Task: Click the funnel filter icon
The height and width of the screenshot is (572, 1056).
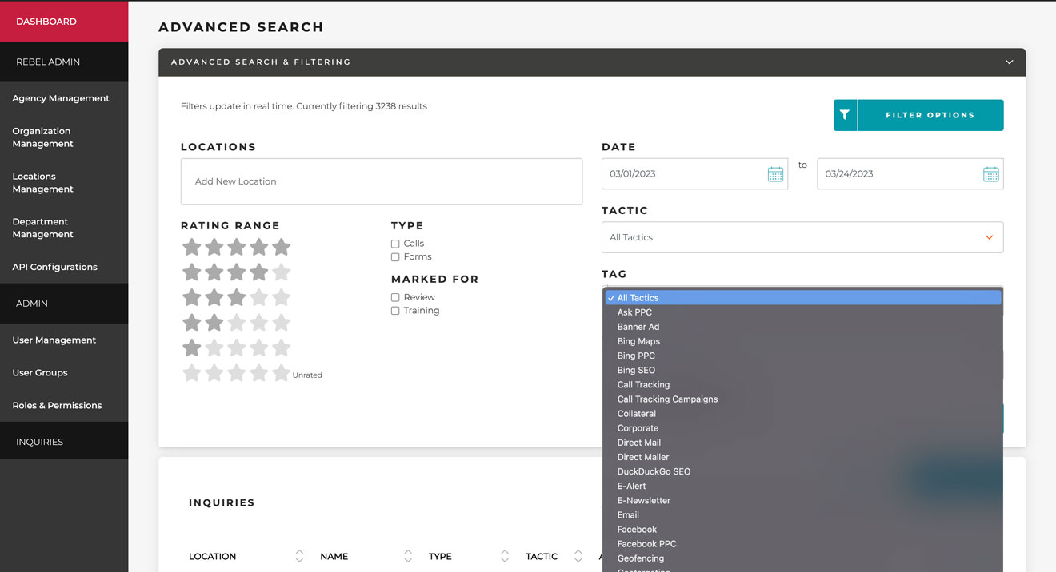Action: click(x=845, y=115)
